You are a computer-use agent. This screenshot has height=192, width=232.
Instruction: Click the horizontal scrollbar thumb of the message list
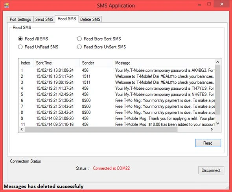pyautogui.click(x=101, y=129)
